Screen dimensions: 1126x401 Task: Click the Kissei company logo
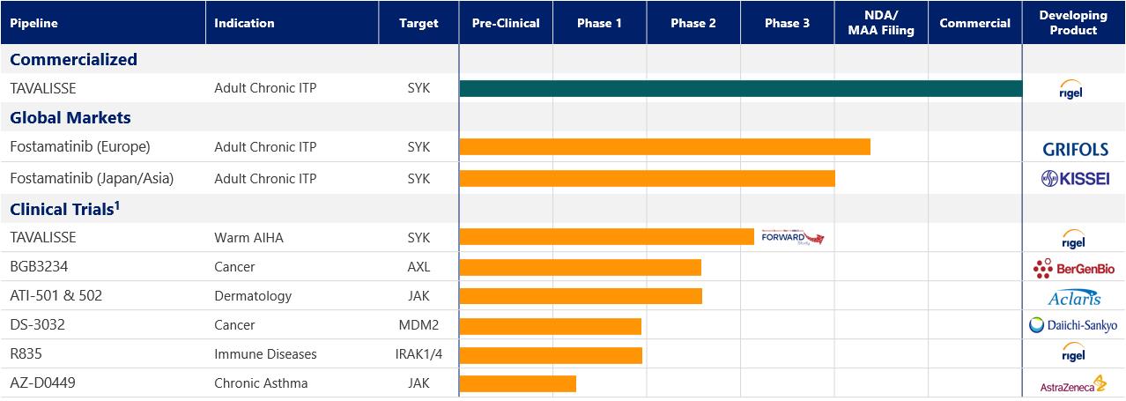(1074, 178)
